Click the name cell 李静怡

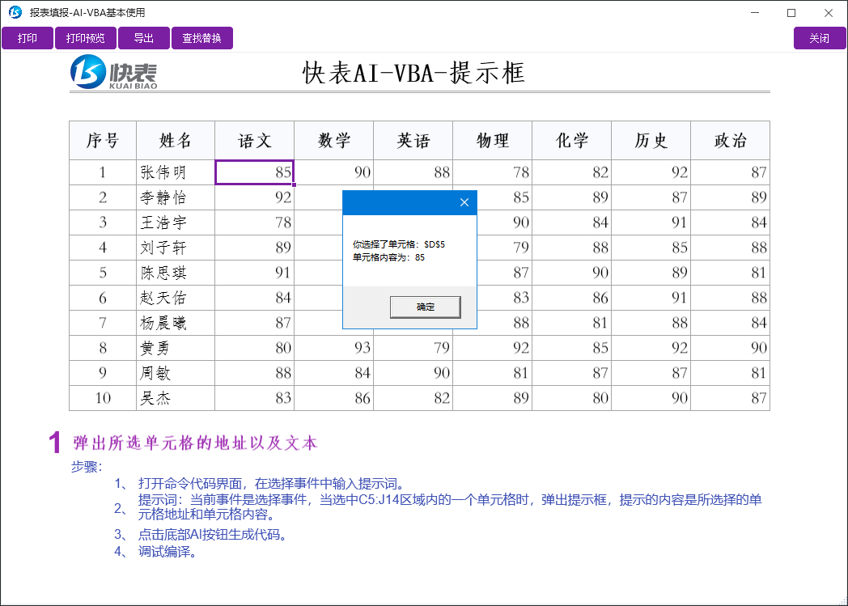176,197
